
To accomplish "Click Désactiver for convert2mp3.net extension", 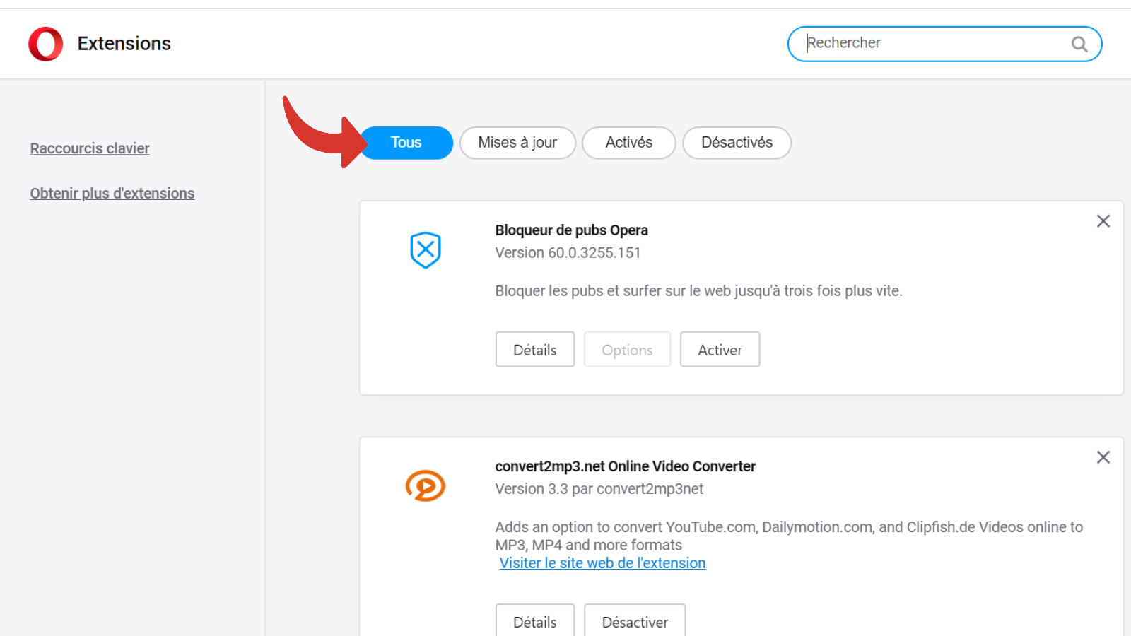I will [635, 620].
